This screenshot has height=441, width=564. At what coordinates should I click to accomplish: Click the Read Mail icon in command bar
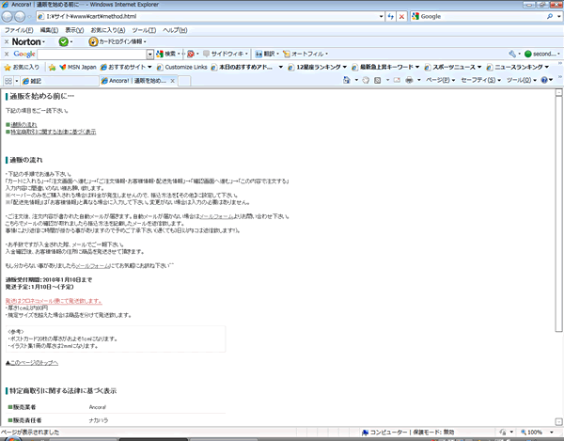397,80
